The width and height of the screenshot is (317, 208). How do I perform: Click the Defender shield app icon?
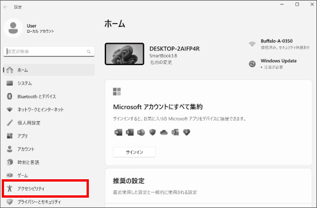tap(152, 132)
